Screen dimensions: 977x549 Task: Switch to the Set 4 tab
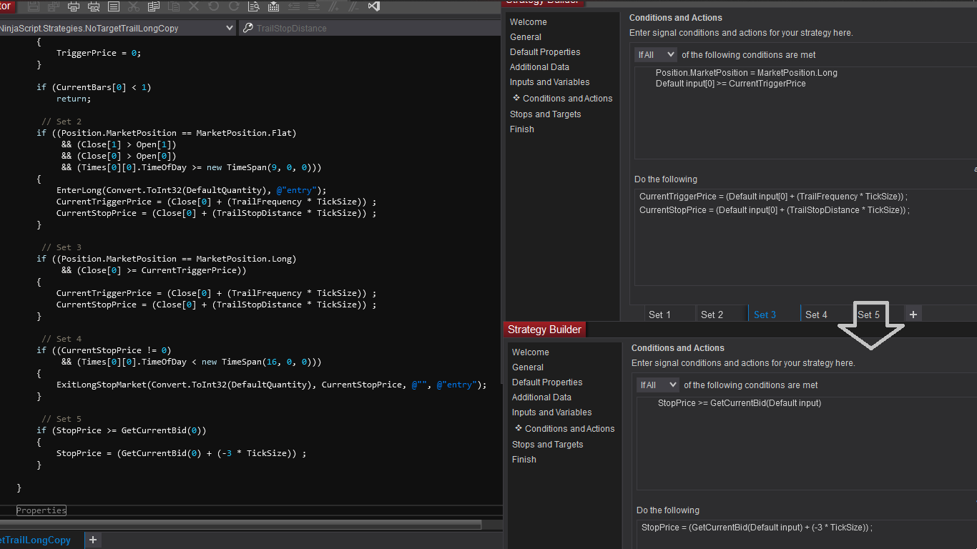pyautogui.click(x=816, y=315)
